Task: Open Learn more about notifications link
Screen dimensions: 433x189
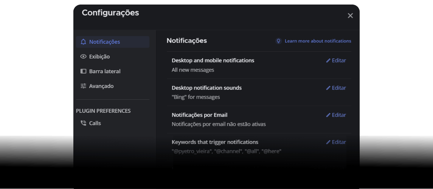Action: [318, 41]
